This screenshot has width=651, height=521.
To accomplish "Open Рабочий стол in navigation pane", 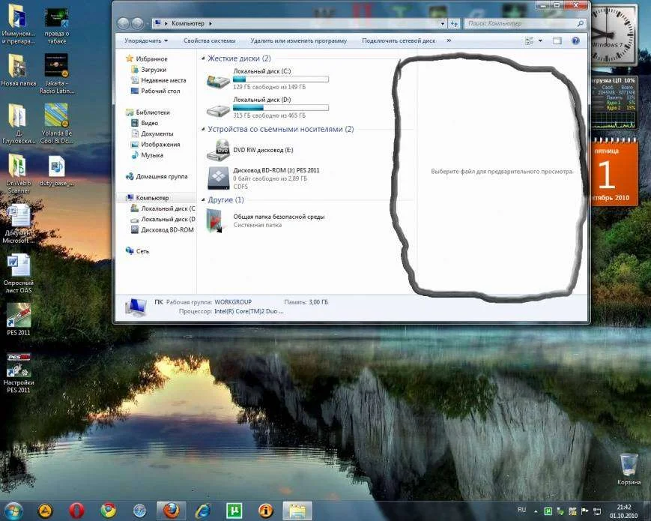I will [x=160, y=91].
